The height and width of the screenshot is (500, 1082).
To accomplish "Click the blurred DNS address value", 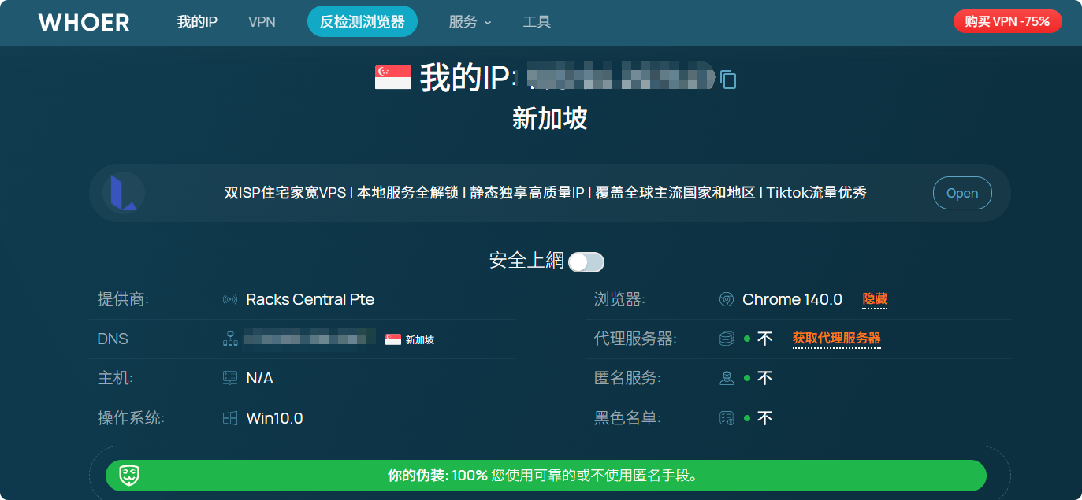I will (310, 339).
